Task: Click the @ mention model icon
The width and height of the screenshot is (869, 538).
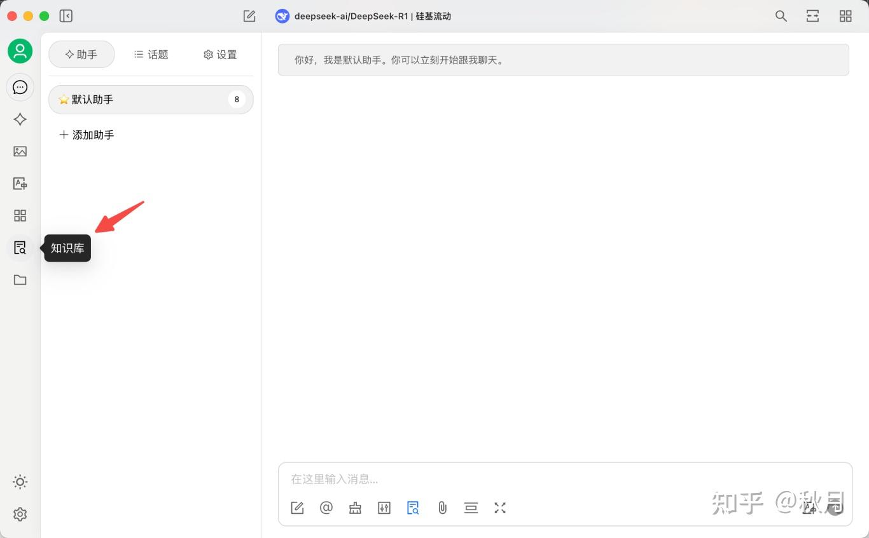Action: coord(326,508)
